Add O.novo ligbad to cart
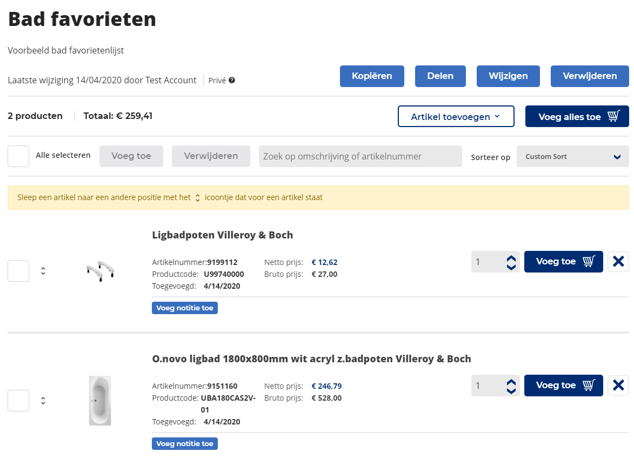 tap(563, 386)
